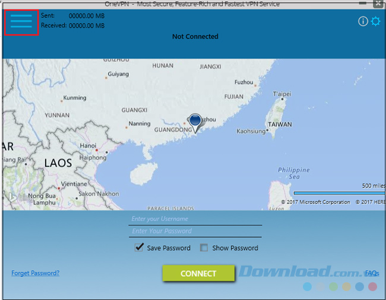Click Guiyang on the map

[118, 74]
